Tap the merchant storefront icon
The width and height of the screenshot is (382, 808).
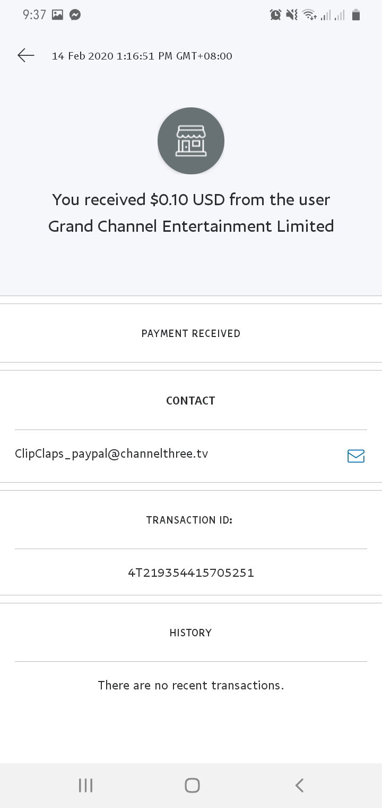click(x=191, y=141)
